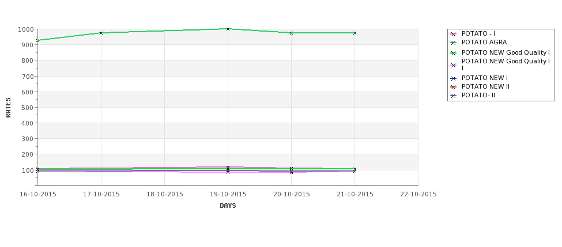
Task: Click the POTATO- II purple legend marker
Action: (453, 96)
